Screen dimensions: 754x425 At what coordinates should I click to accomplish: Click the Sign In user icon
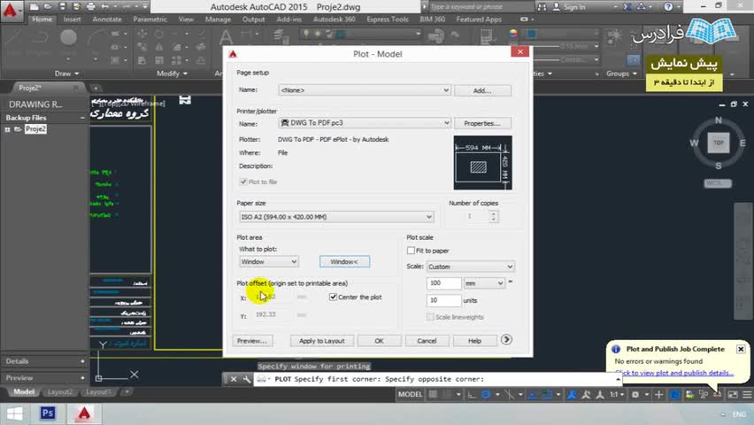557,7
